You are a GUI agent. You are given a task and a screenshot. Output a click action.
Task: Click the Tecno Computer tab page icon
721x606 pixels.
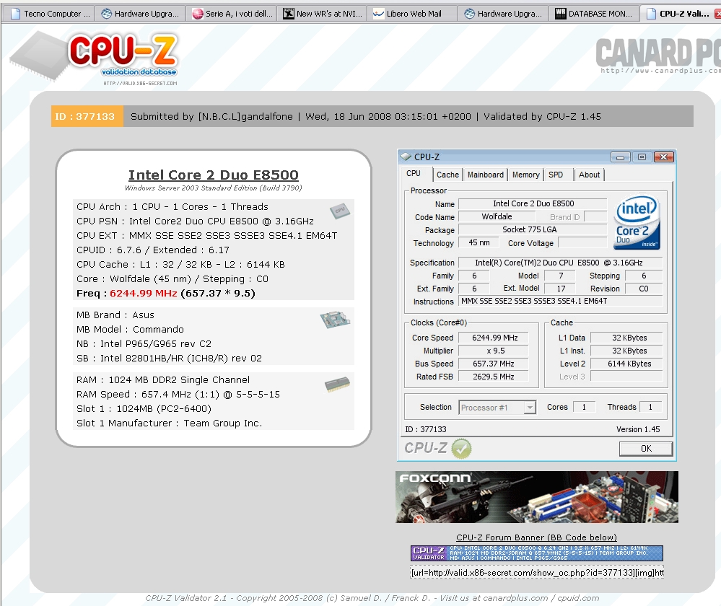pyautogui.click(x=16, y=13)
